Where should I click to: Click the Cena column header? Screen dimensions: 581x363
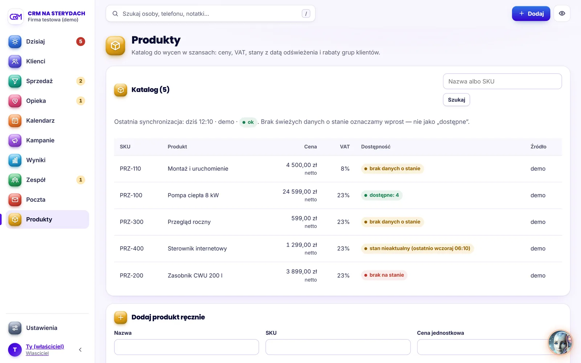tap(310, 147)
